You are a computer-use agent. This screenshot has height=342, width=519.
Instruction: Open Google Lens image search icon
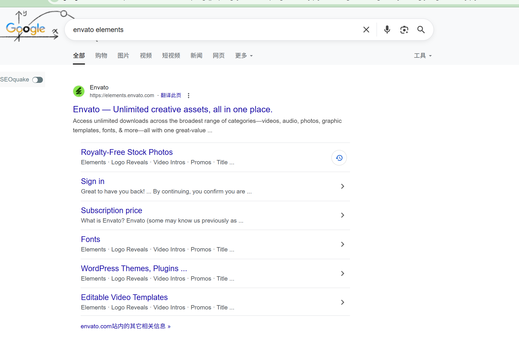404,30
